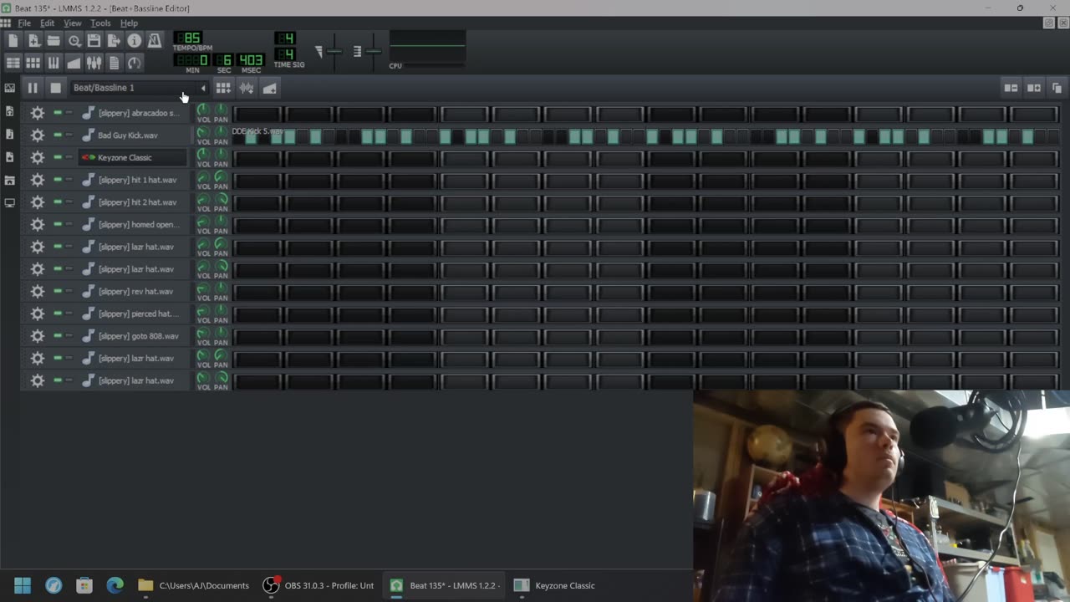Screen dimensions: 1070x602
Task: Click the master volume slider
Action: click(x=334, y=52)
